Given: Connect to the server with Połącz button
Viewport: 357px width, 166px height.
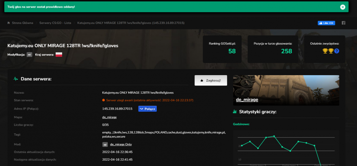Looking at the screenshot, I should click(x=147, y=109).
